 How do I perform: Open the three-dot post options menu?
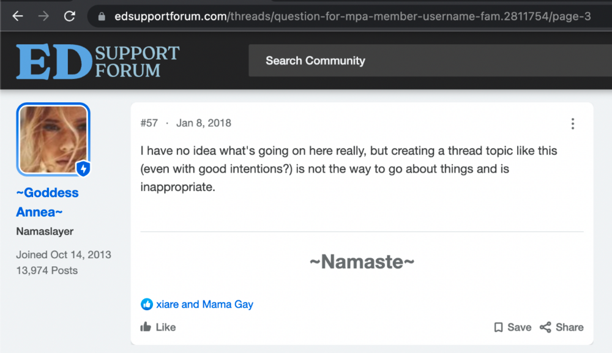point(573,124)
